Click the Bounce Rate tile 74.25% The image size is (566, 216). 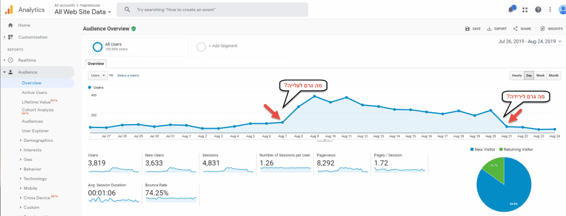(x=170, y=193)
